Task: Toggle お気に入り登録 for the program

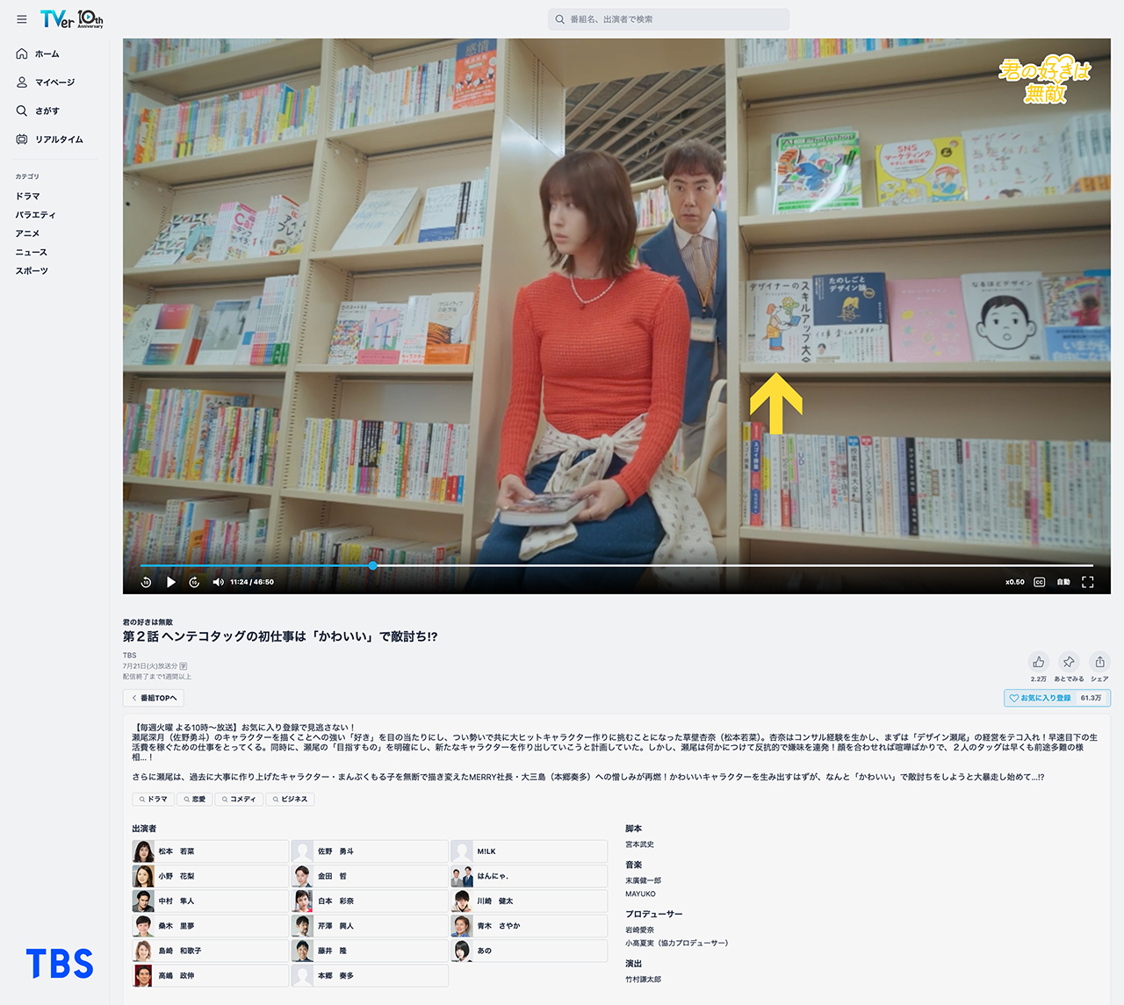Action: [x=1057, y=698]
